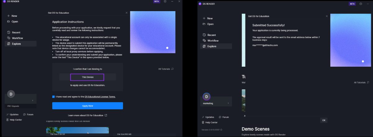This screenshot has width=373, height=137.
Task: Click the BETA badge in the Application Instructions window
Action: pyautogui.click(x=157, y=2)
